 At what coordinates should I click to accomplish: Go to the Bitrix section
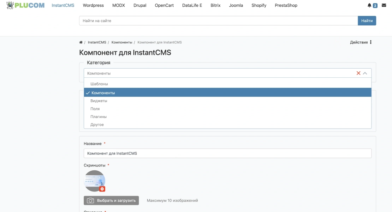(215, 5)
